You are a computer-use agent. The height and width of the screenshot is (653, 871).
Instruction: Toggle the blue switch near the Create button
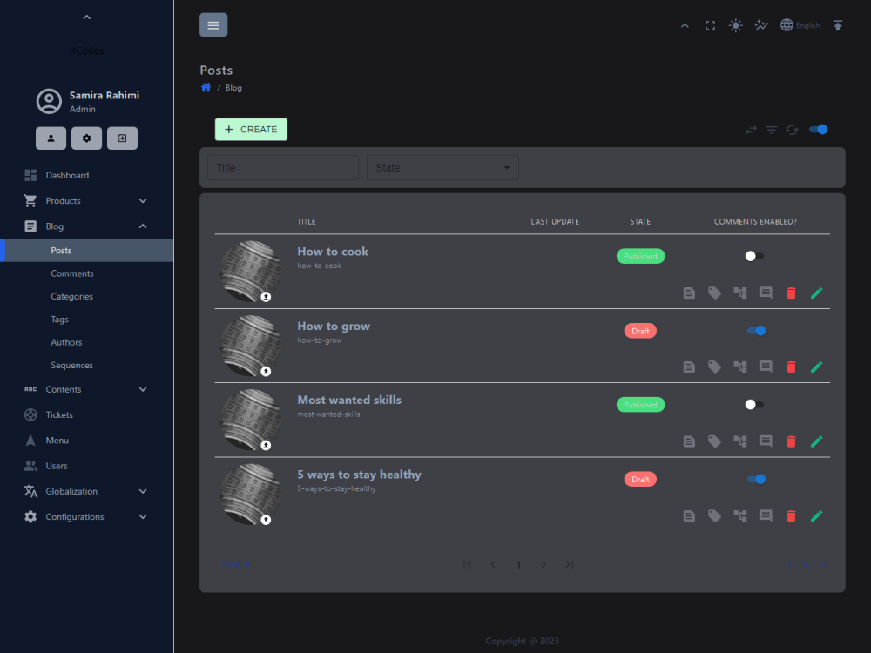(x=817, y=129)
